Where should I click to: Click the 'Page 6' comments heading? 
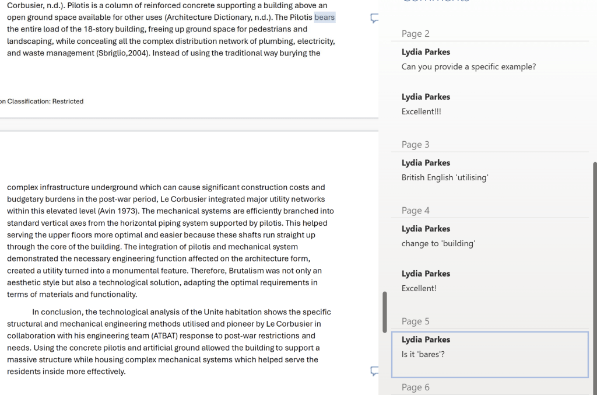[x=415, y=387]
